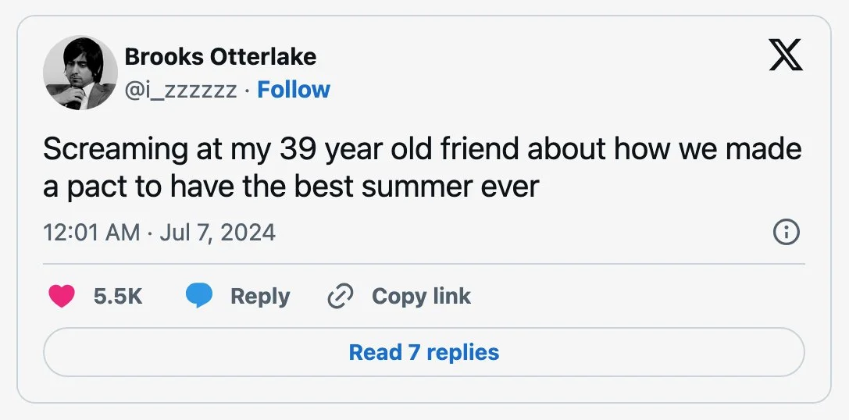Image resolution: width=849 pixels, height=420 pixels.
Task: Click the 5.5K likes count
Action: pos(117,297)
